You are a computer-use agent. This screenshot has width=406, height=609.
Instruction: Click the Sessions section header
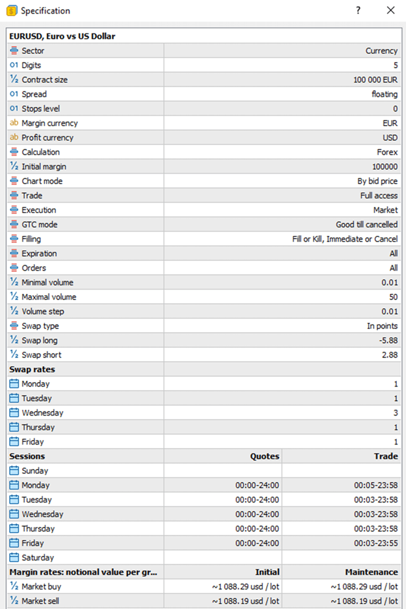[27, 456]
